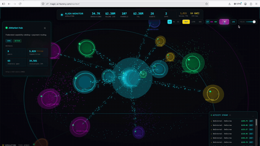Open the browser downloads icon
This screenshot has width=260, height=146.
[229, 4]
